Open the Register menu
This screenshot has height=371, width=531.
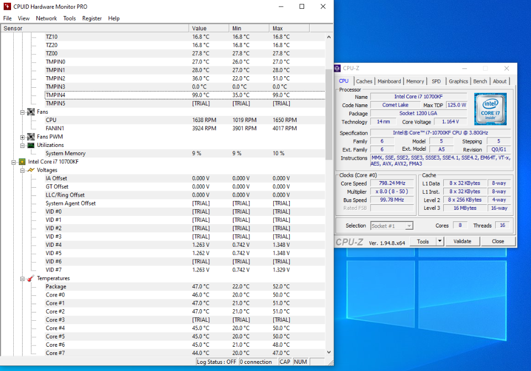pyautogui.click(x=92, y=18)
